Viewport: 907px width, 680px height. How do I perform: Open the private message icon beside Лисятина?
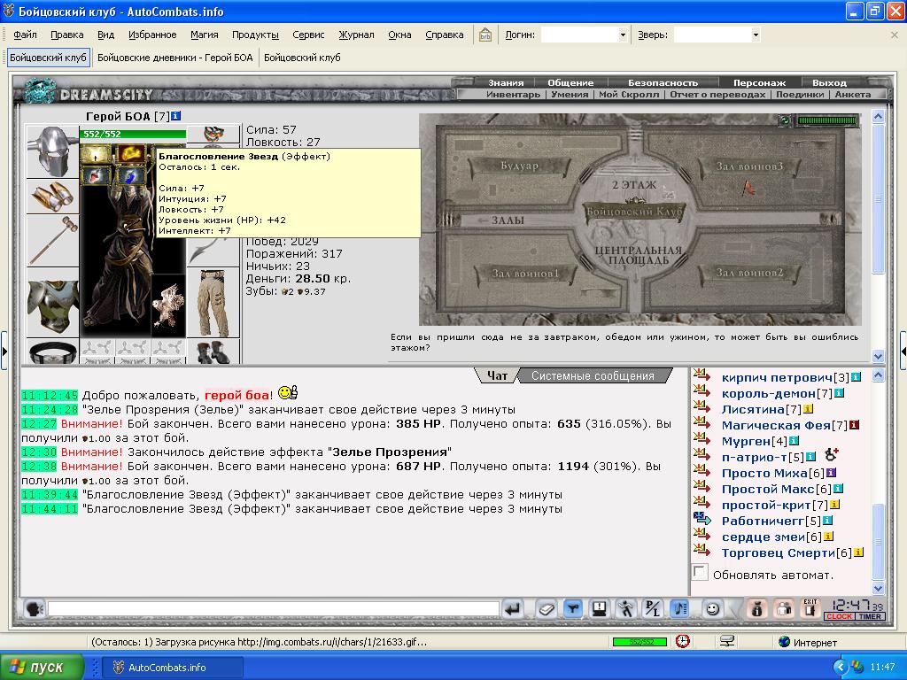[x=702, y=408]
